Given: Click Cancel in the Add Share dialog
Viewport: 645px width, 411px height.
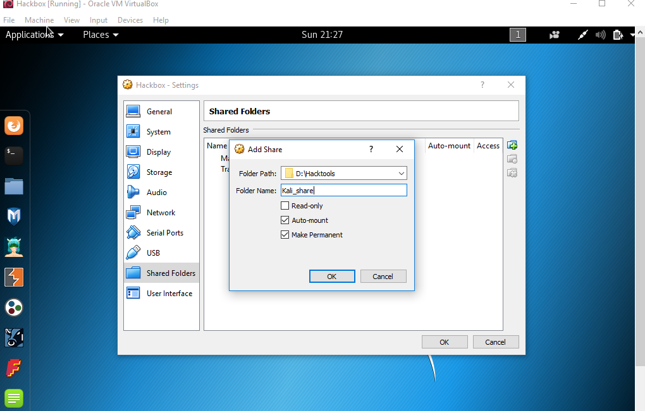Looking at the screenshot, I should point(383,277).
